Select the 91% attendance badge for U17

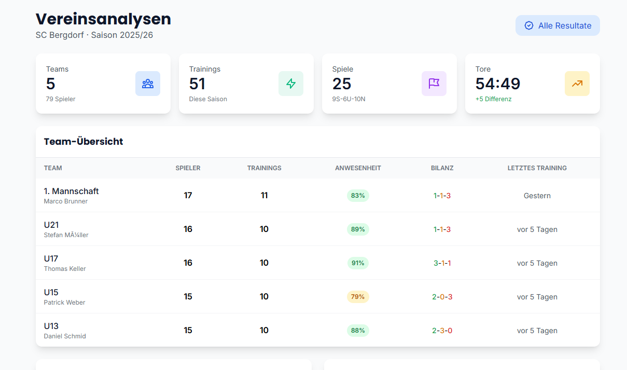(358, 263)
